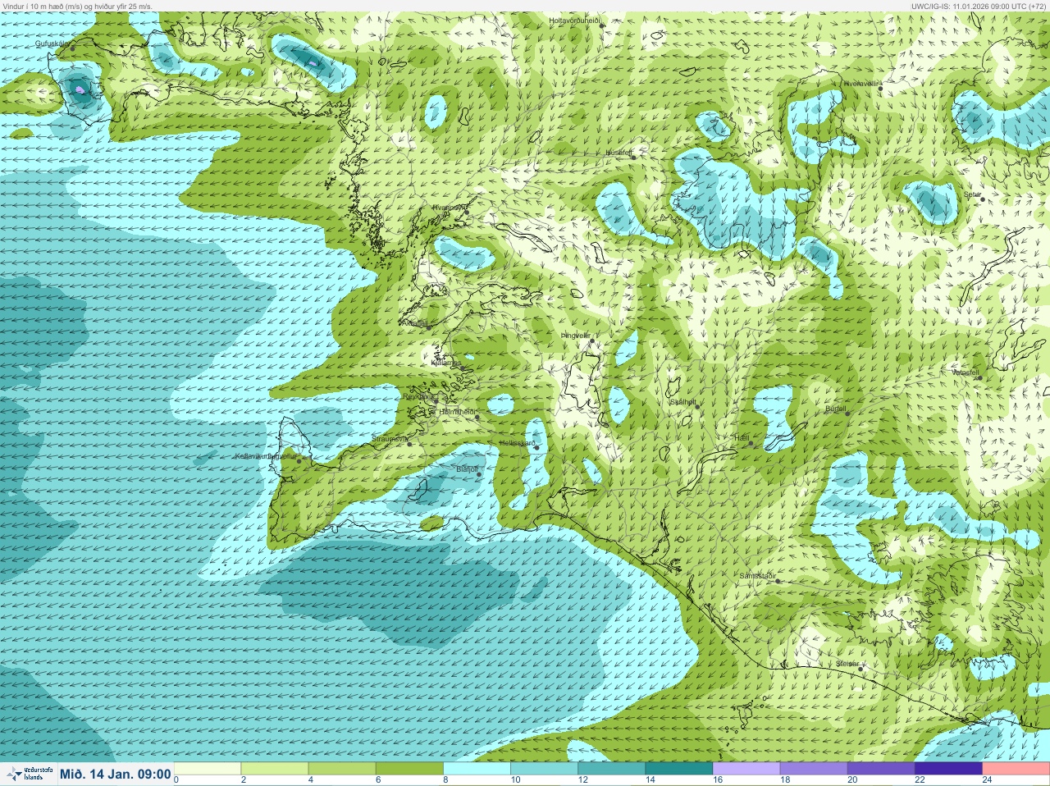The height and width of the screenshot is (786, 1050).
Task: Click the Hvanneyri station label
Action: (x=449, y=208)
